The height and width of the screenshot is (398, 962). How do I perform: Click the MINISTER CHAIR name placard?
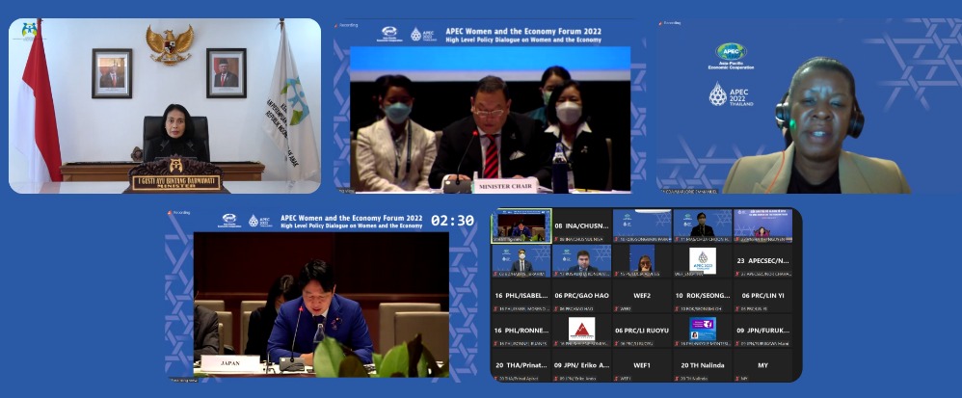point(505,185)
